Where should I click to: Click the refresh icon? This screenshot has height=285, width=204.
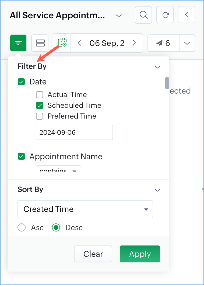tap(165, 15)
